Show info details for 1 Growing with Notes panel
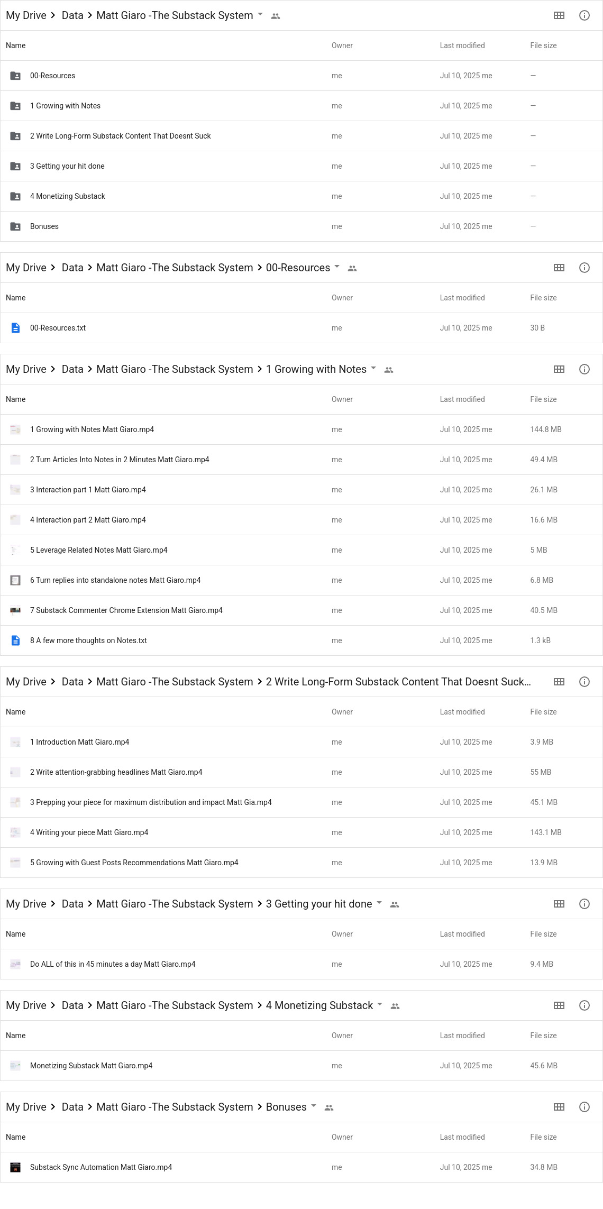This screenshot has width=603, height=1209. pos(584,369)
